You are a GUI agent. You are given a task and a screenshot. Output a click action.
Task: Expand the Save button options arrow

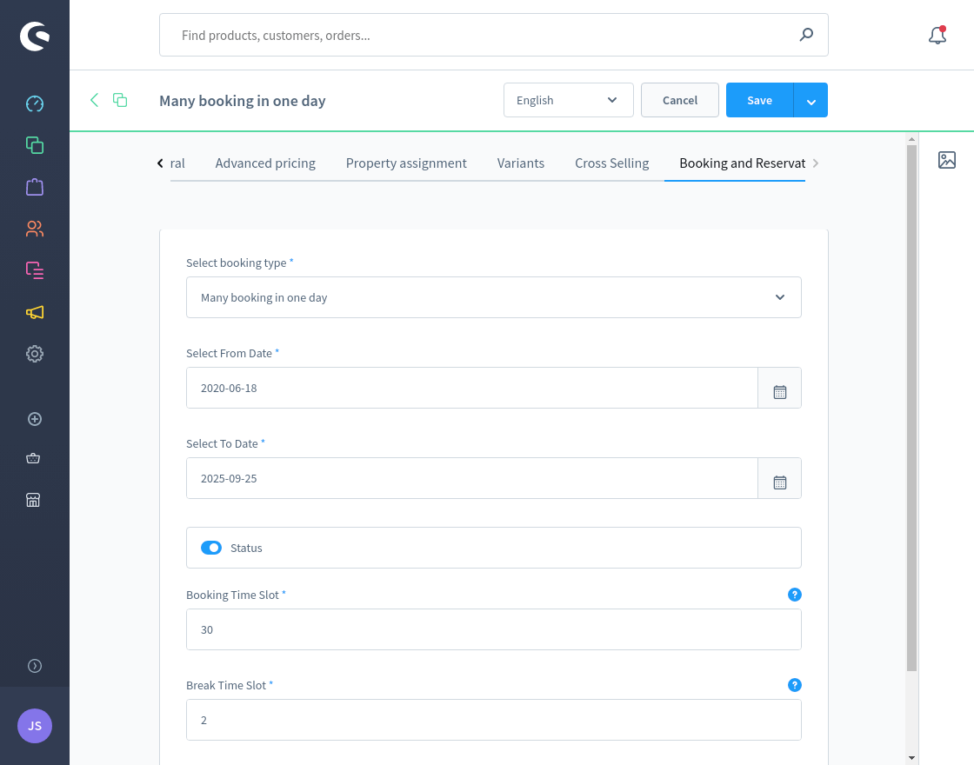click(x=811, y=100)
